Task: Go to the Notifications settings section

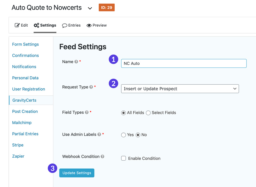Action: [24, 67]
